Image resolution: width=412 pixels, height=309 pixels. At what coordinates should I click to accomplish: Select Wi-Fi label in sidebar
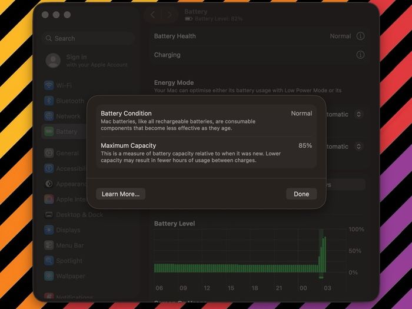click(64, 85)
